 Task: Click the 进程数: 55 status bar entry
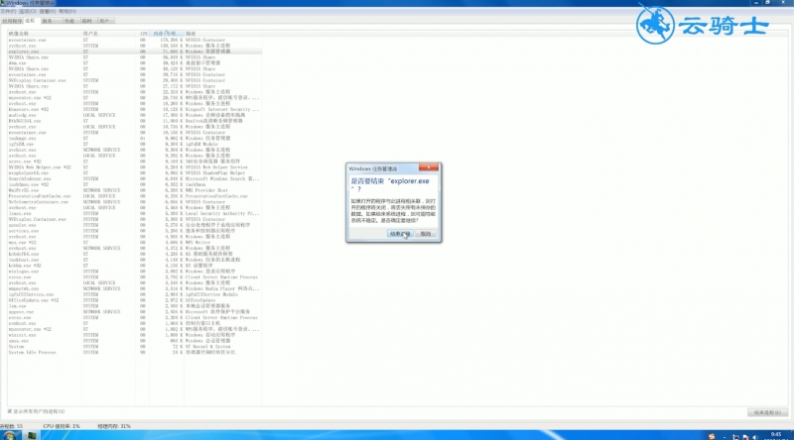pos(12,426)
